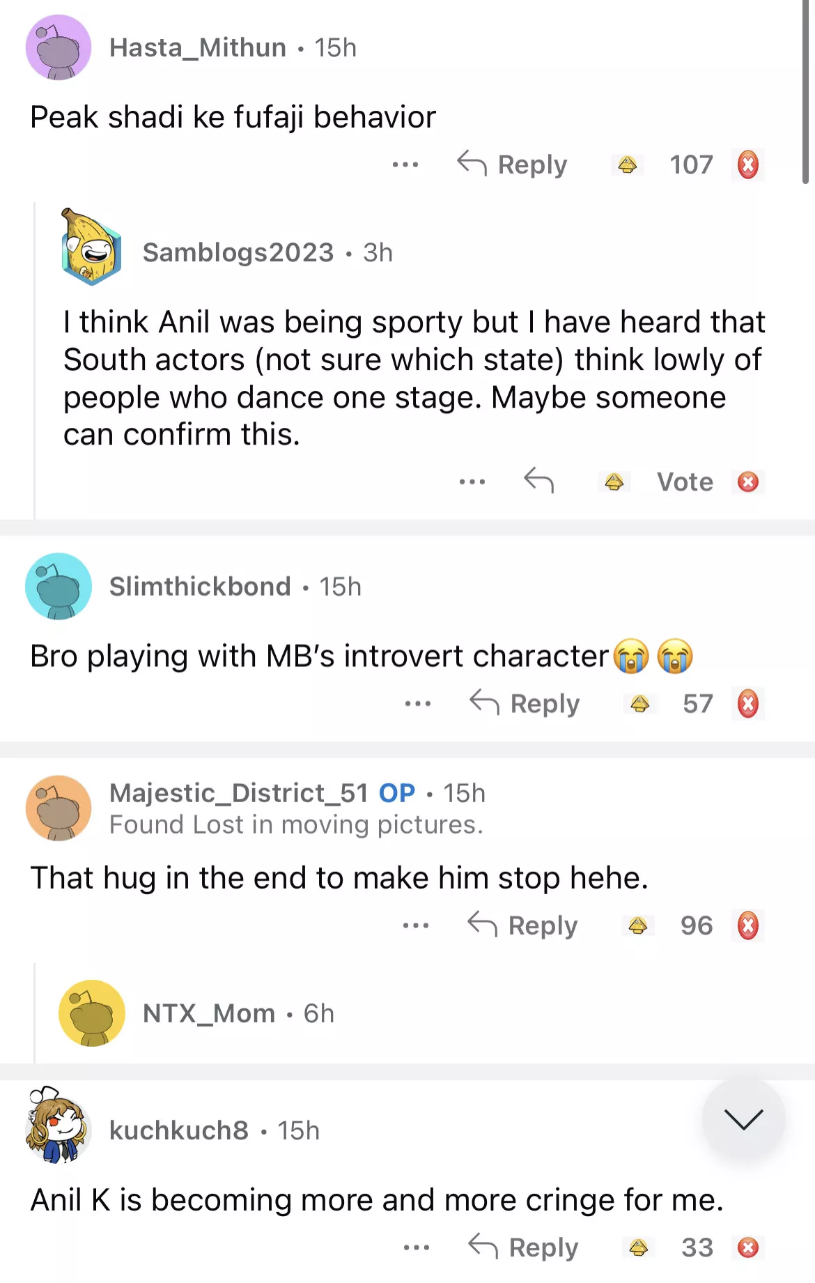Downvote Hasta_Mithun's fufaji comment
This screenshot has height=1283, width=815.
(x=748, y=165)
